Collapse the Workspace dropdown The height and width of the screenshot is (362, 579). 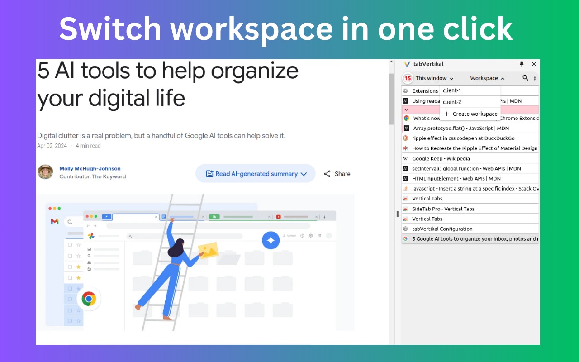[487, 78]
